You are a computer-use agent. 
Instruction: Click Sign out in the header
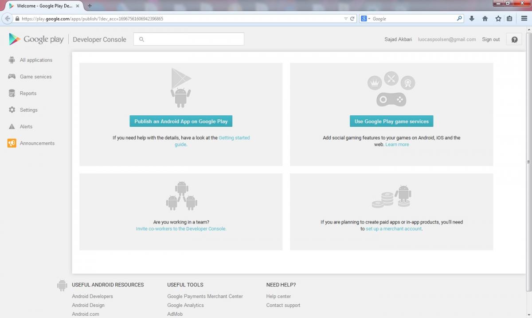click(x=491, y=39)
